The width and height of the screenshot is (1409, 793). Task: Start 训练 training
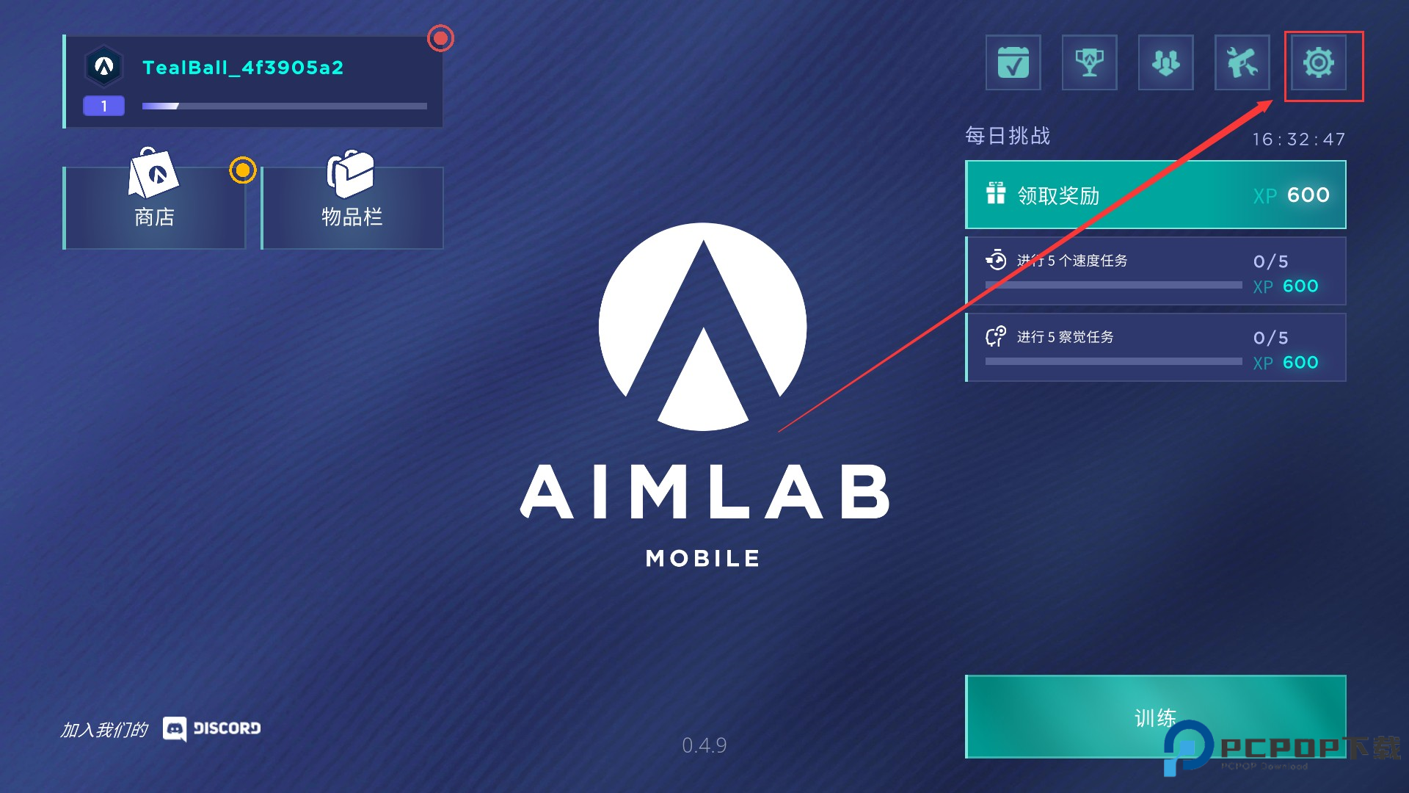point(1155,717)
